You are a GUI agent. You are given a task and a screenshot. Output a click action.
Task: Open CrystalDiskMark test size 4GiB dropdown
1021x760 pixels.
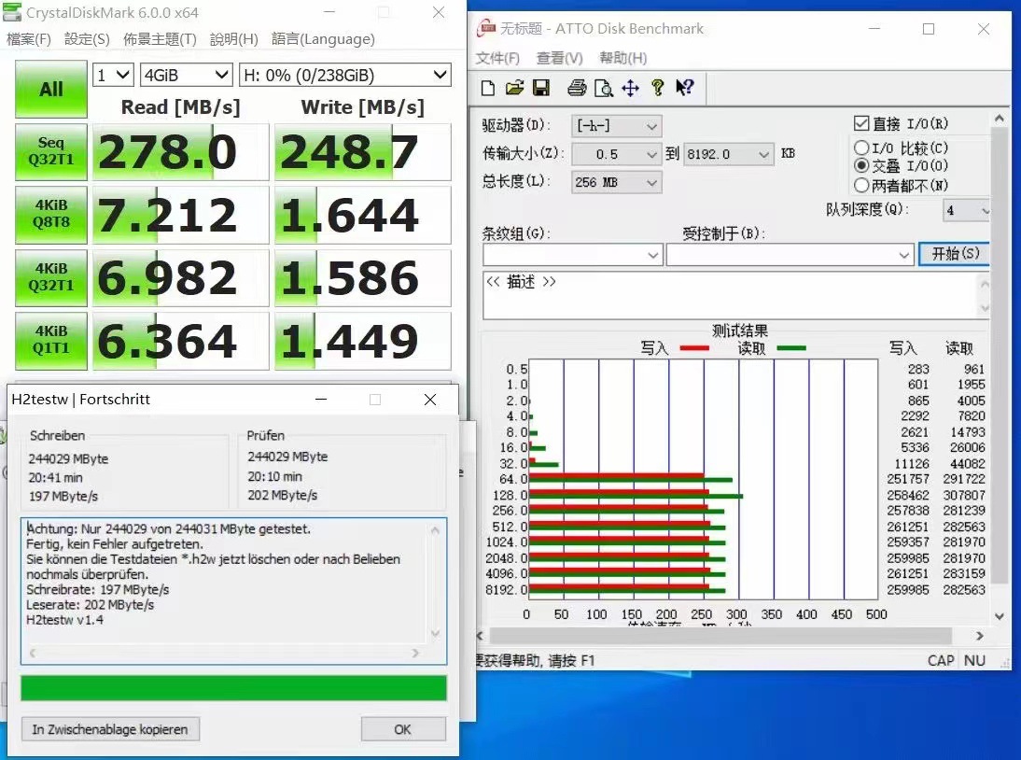pos(187,76)
